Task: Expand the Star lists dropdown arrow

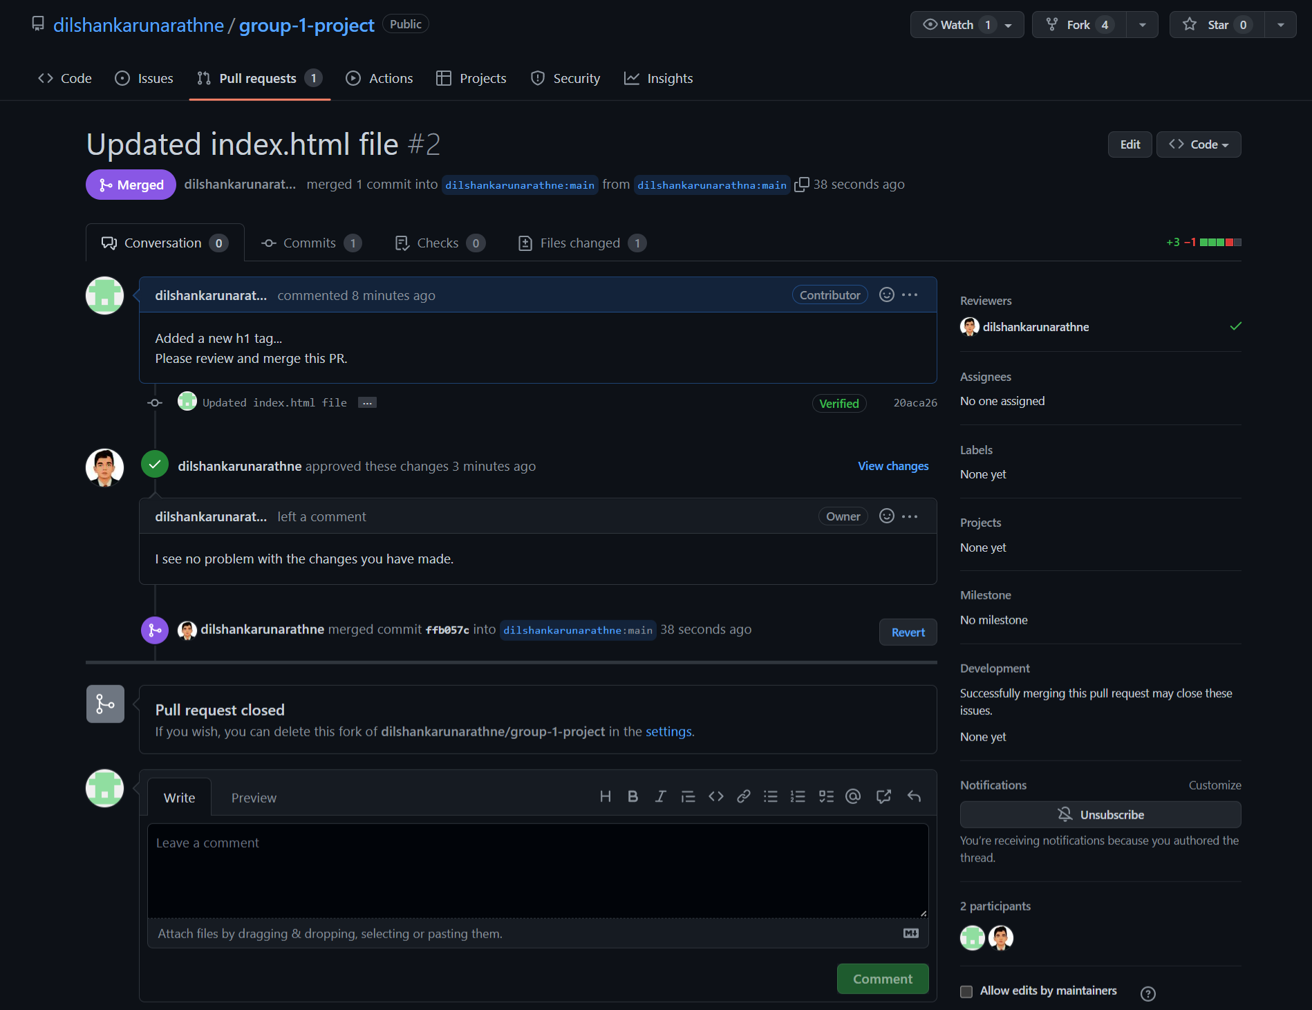Action: coord(1281,25)
